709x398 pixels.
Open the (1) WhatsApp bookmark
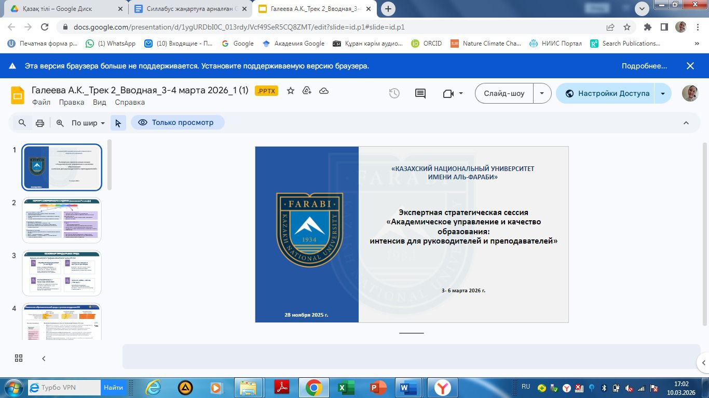[x=111, y=44]
